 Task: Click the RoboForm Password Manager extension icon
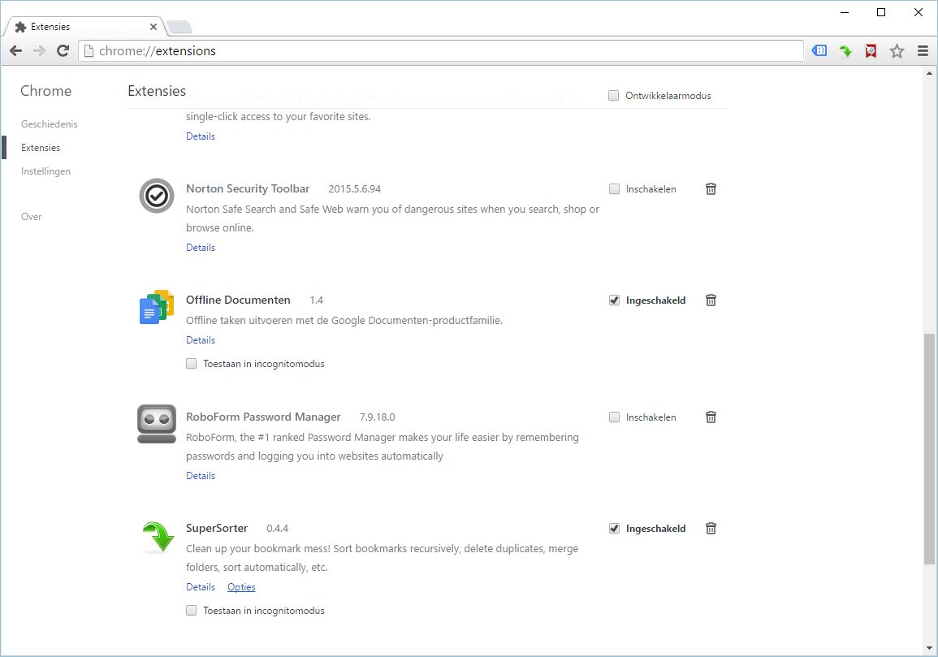pyautogui.click(x=156, y=424)
